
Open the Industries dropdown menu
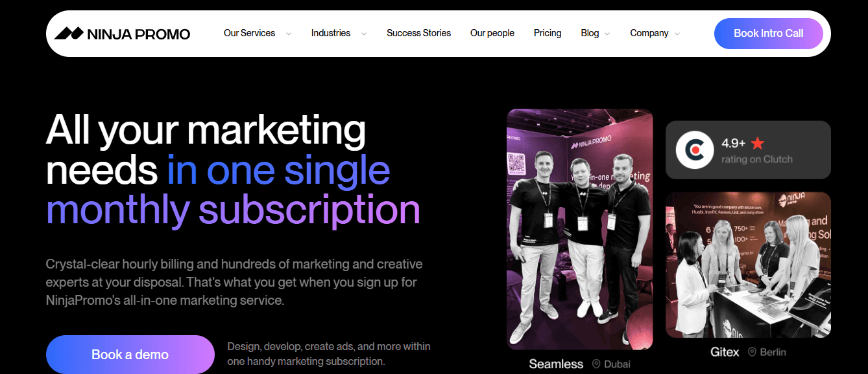click(x=331, y=32)
